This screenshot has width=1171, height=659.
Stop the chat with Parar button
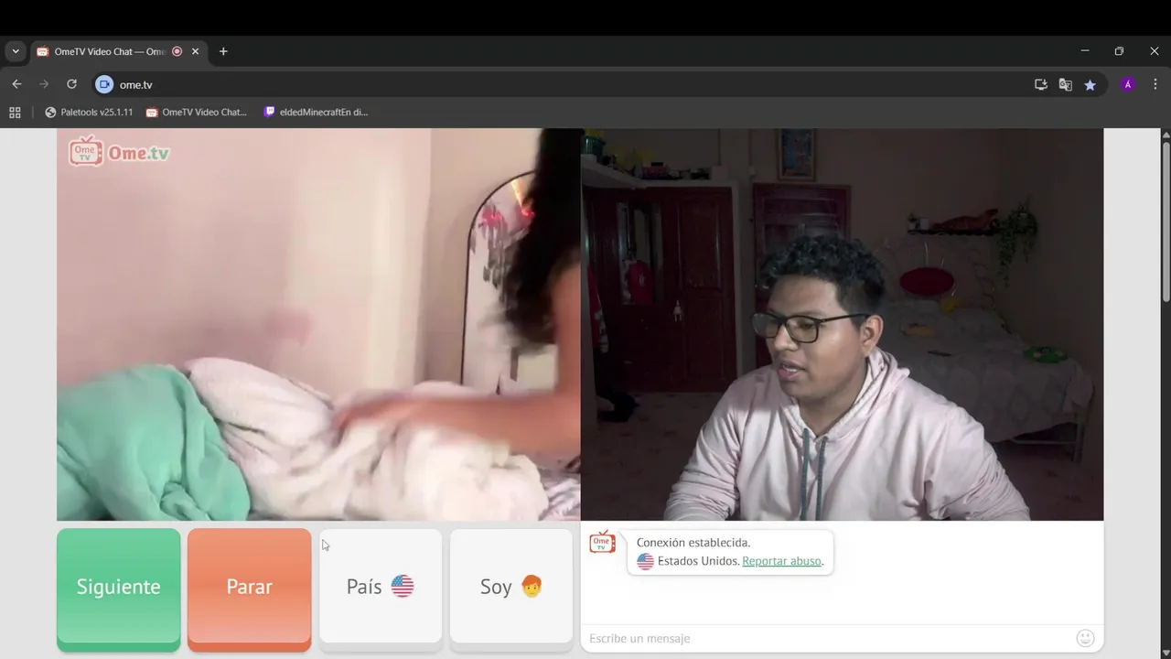tap(250, 589)
